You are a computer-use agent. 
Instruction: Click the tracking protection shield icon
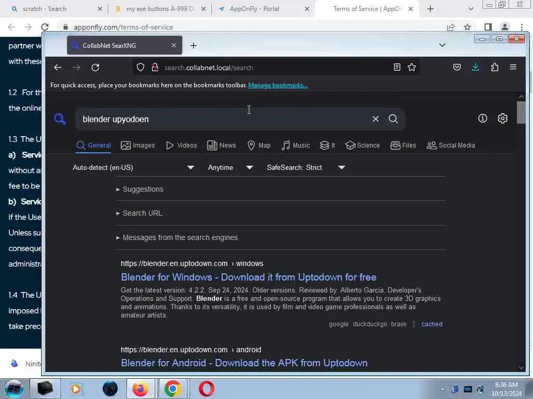(x=141, y=67)
